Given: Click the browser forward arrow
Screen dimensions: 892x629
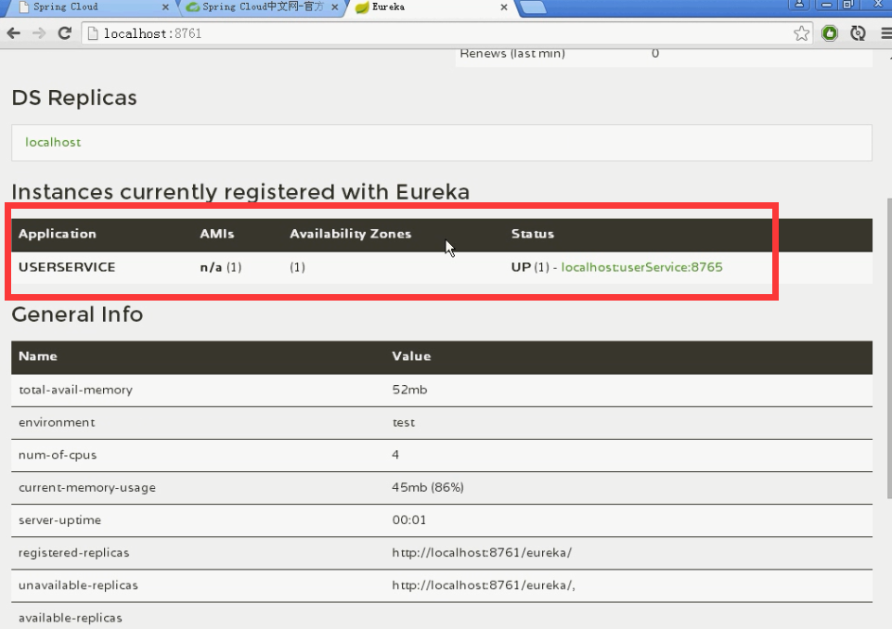Looking at the screenshot, I should pyautogui.click(x=39, y=33).
